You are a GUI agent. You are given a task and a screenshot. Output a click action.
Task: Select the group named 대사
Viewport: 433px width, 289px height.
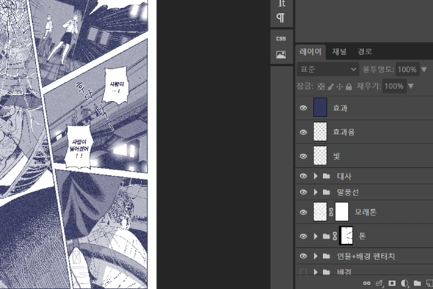pos(344,176)
